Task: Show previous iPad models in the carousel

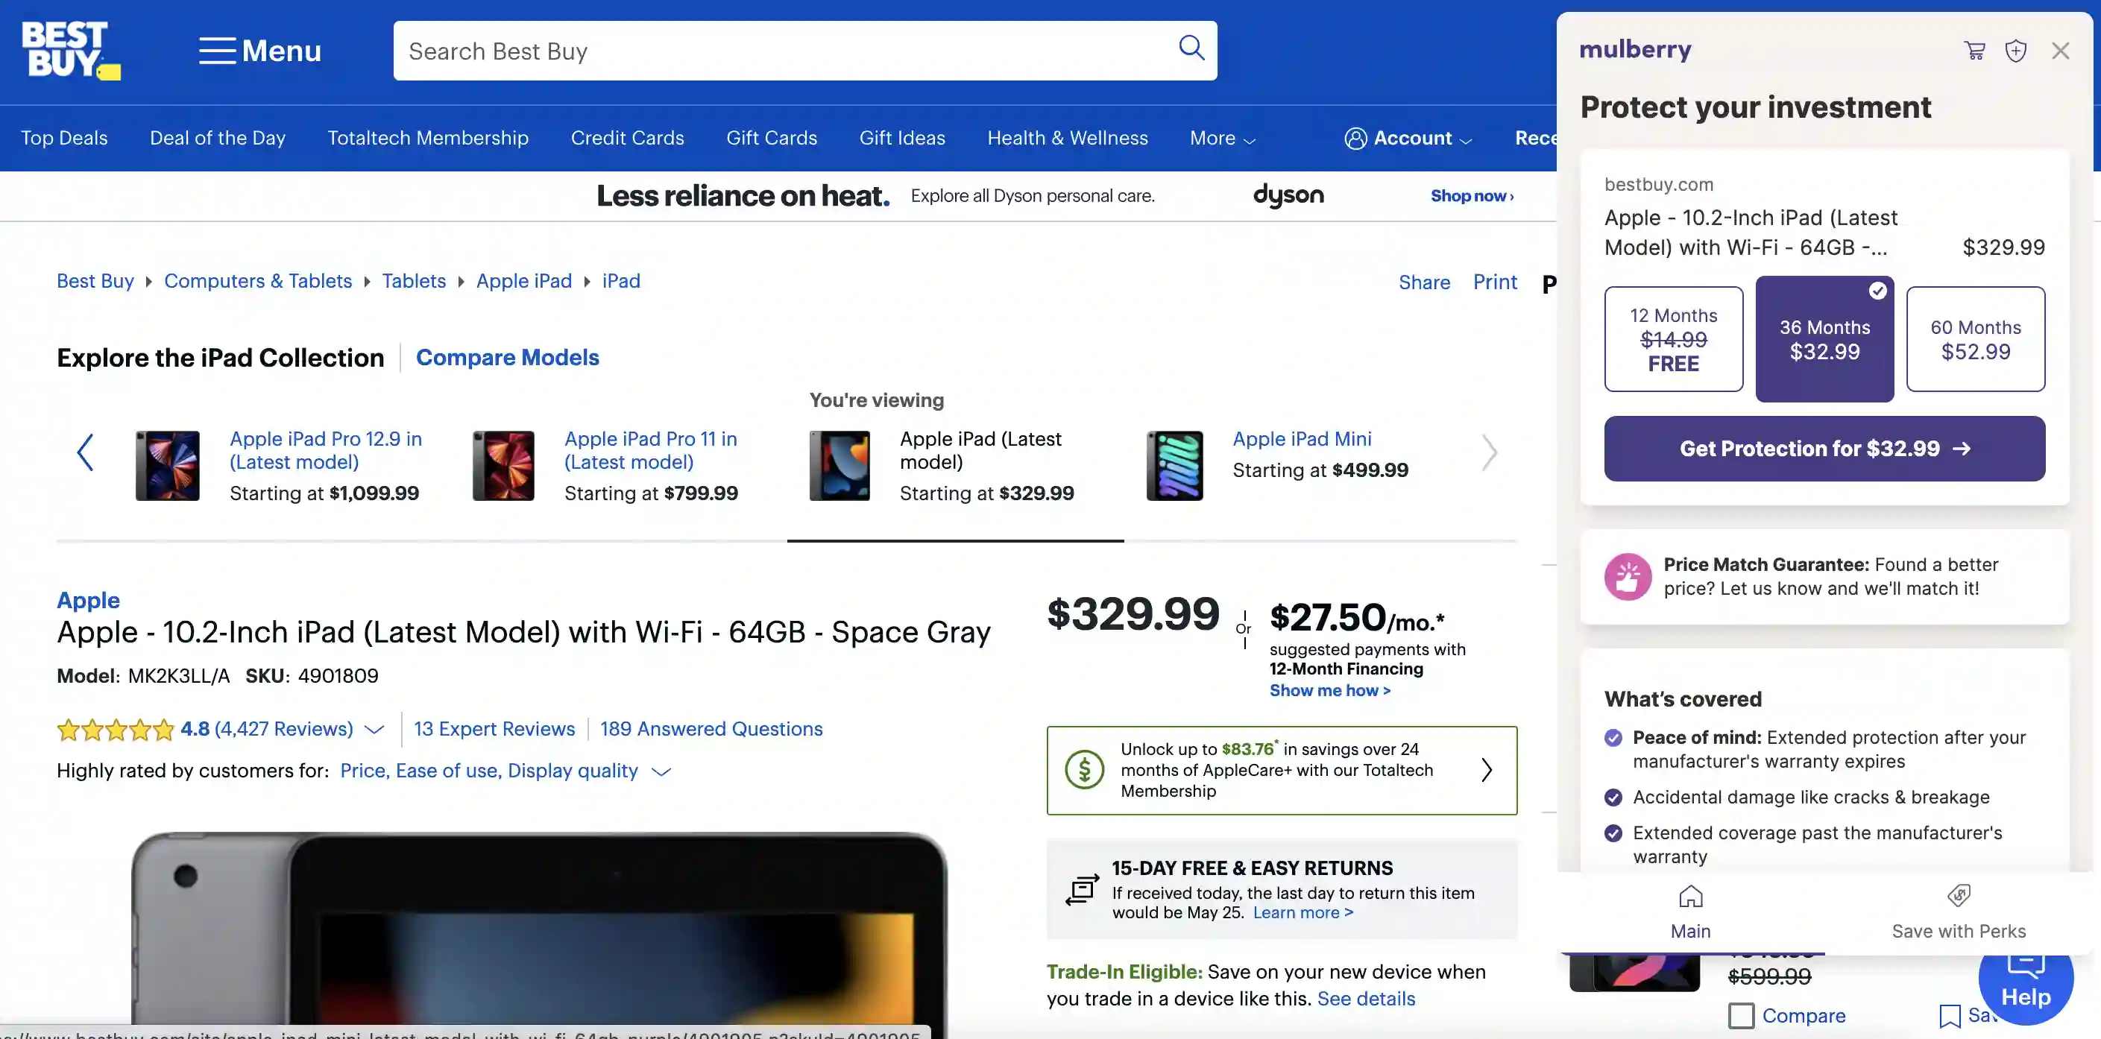Action: click(85, 452)
